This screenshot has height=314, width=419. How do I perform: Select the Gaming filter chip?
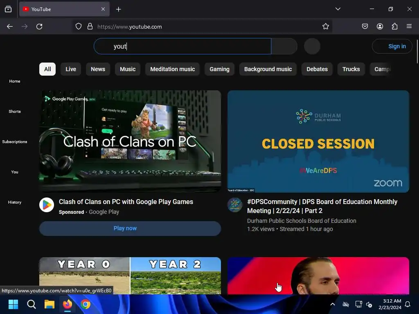pos(219,69)
